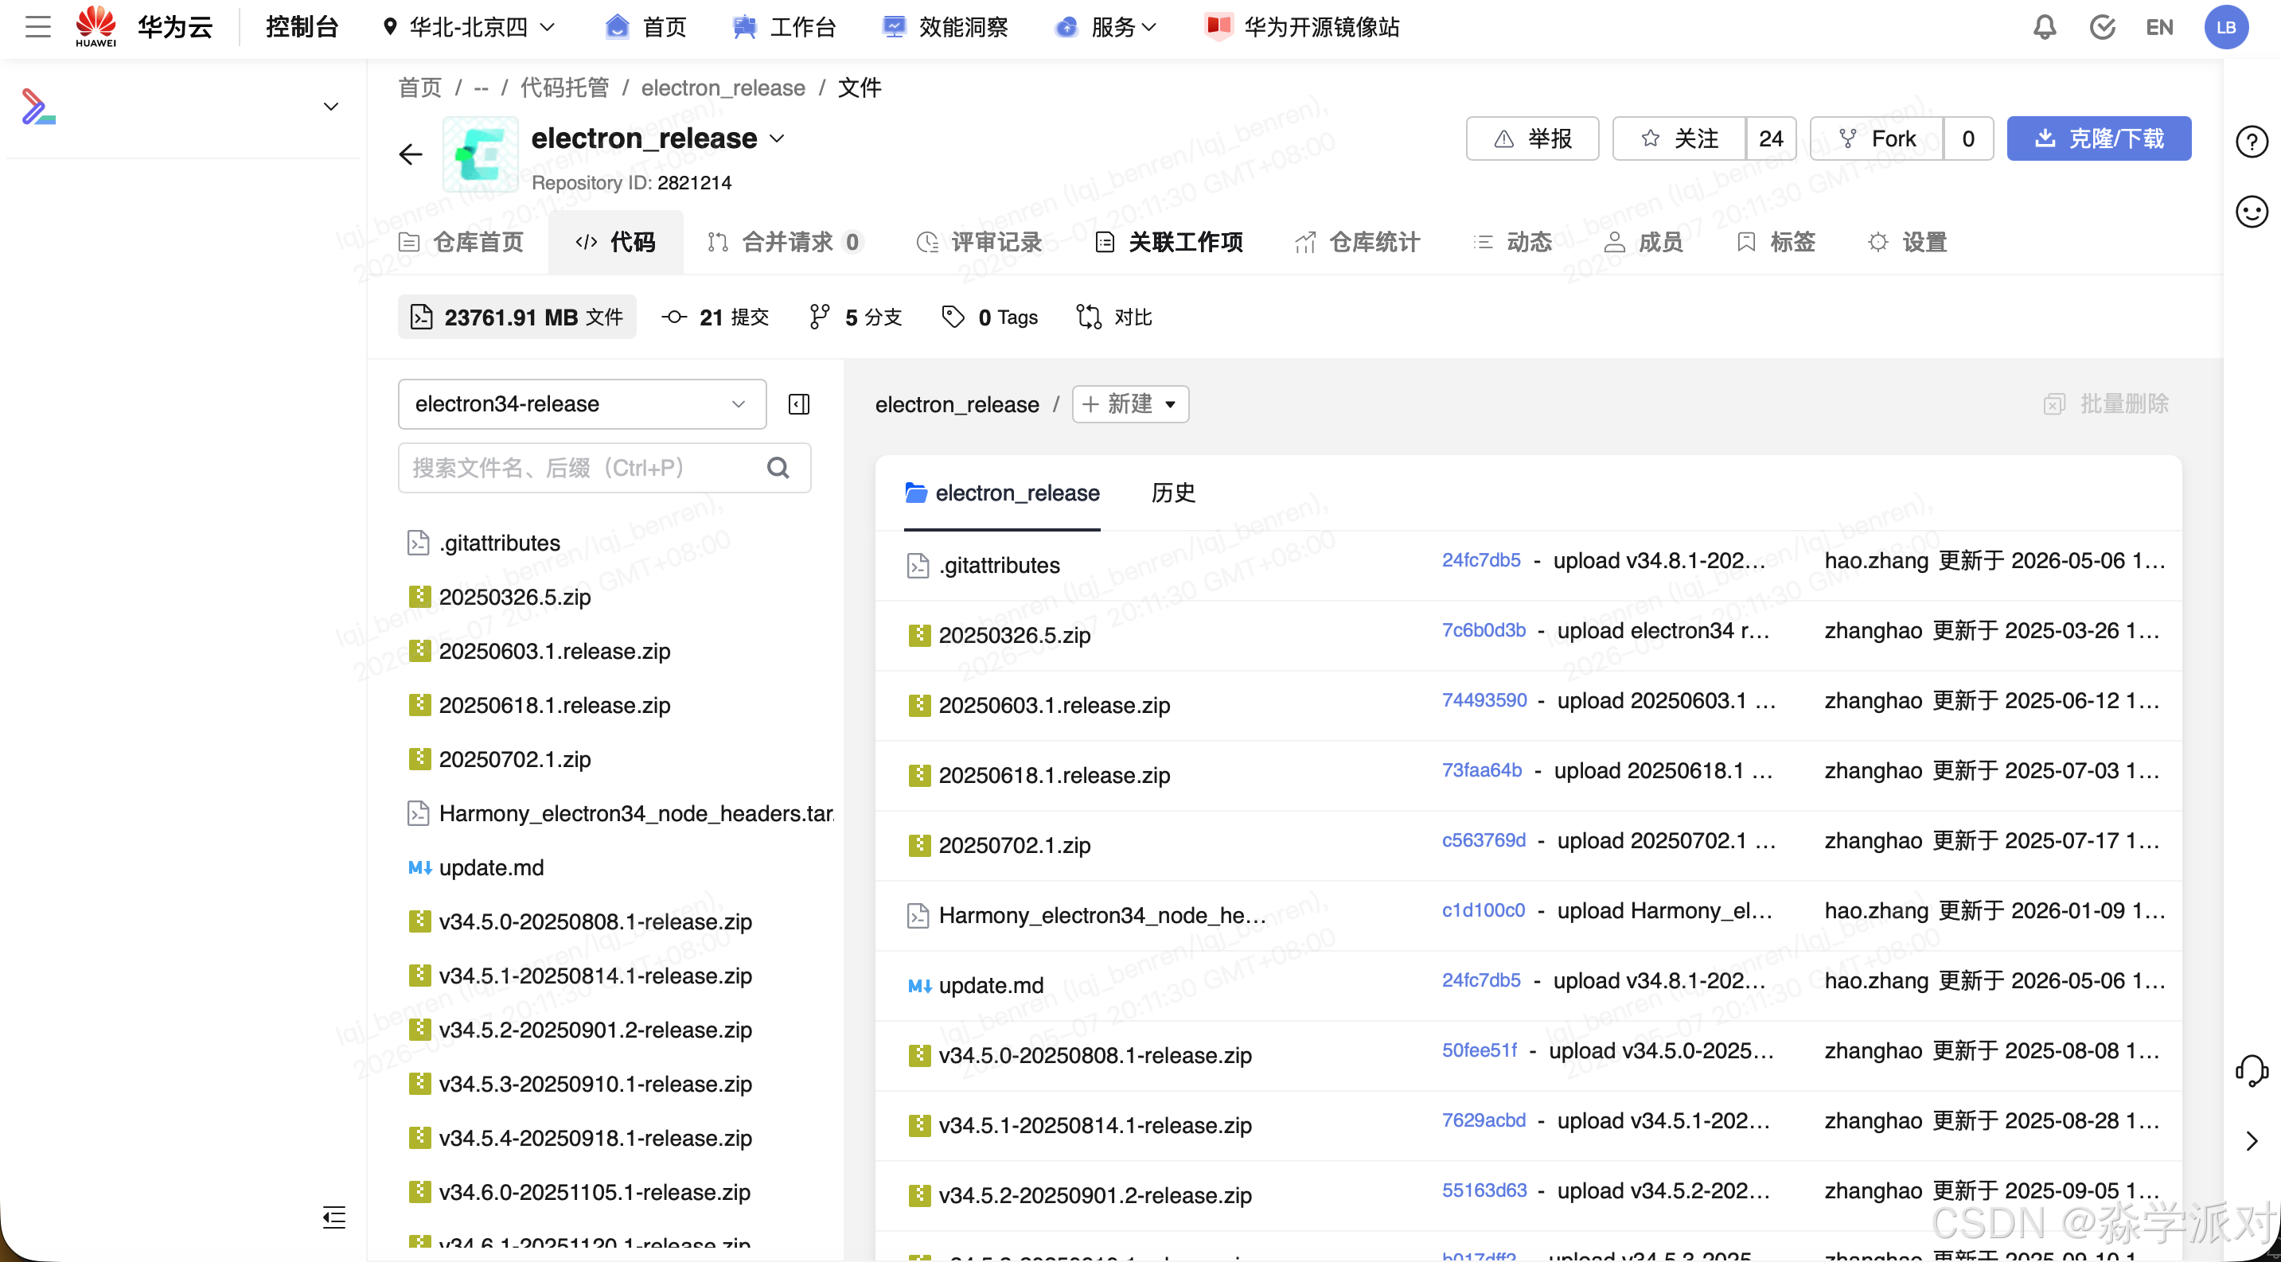View the 5 分支 branches
This screenshot has width=2281, height=1262.
tap(856, 317)
